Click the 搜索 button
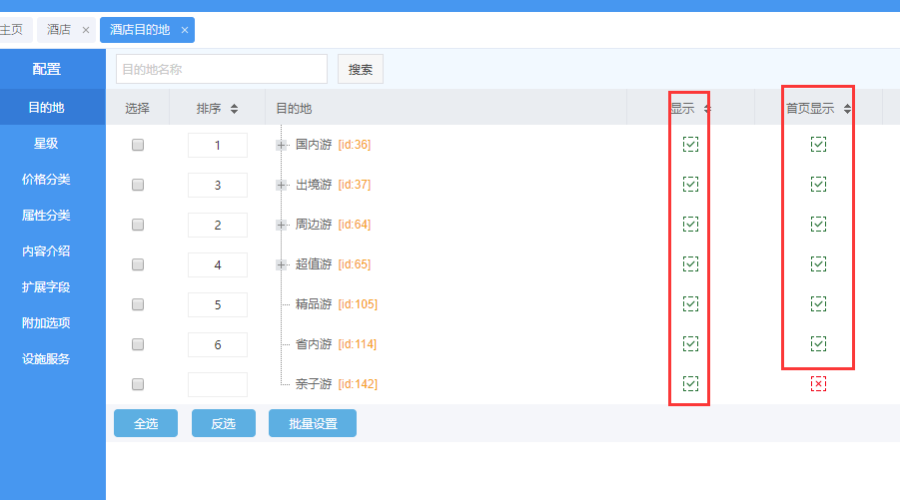Image resolution: width=900 pixels, height=500 pixels. pyautogui.click(x=360, y=69)
